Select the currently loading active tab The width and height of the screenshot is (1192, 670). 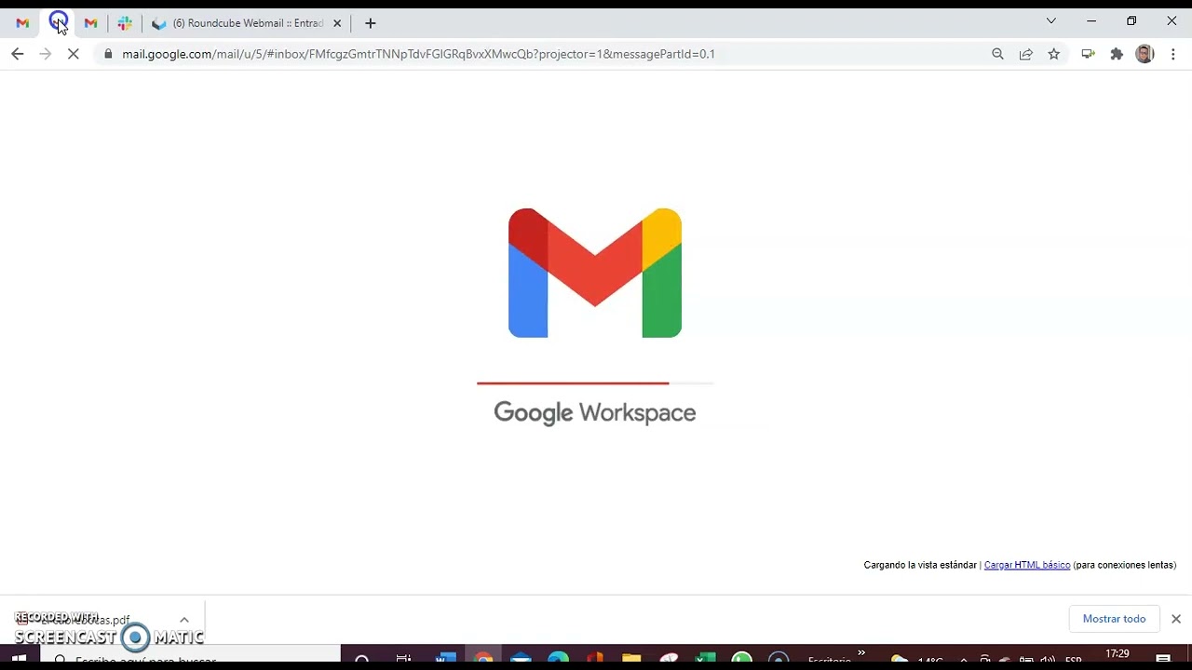tap(58, 23)
